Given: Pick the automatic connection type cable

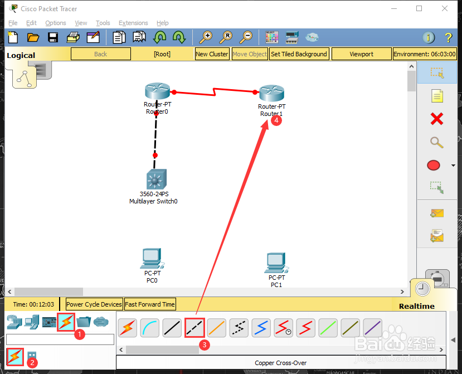Looking at the screenshot, I should pos(128,328).
